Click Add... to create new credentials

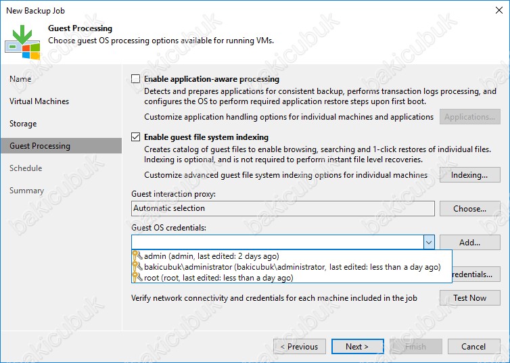click(x=470, y=243)
